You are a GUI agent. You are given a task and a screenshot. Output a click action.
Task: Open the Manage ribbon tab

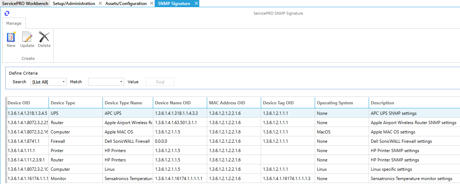pyautogui.click(x=14, y=23)
